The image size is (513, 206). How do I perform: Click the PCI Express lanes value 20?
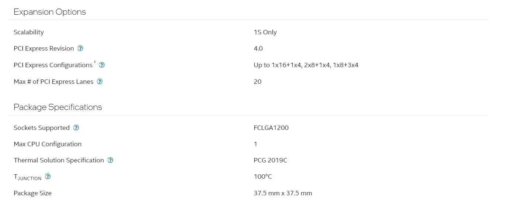click(257, 82)
